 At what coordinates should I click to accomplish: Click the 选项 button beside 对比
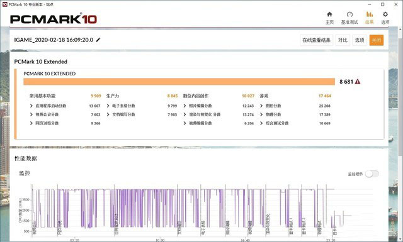360,40
